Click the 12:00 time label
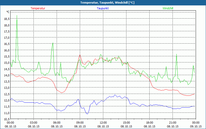 [103, 123]
